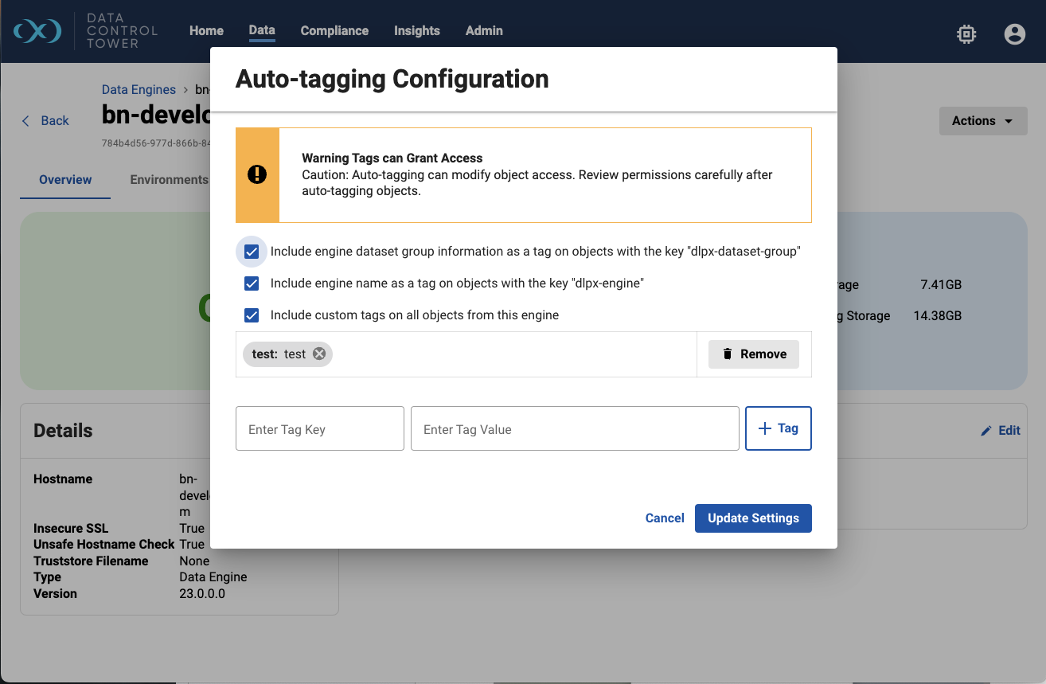Click the Edit pencil icon
Image resolution: width=1046 pixels, height=684 pixels.
(987, 430)
